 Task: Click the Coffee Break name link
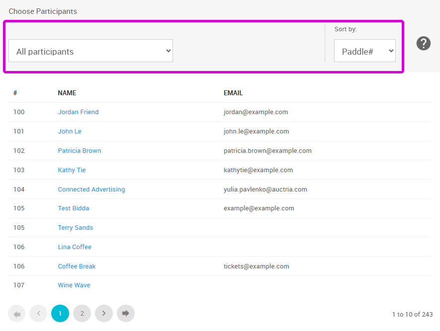coord(77,266)
